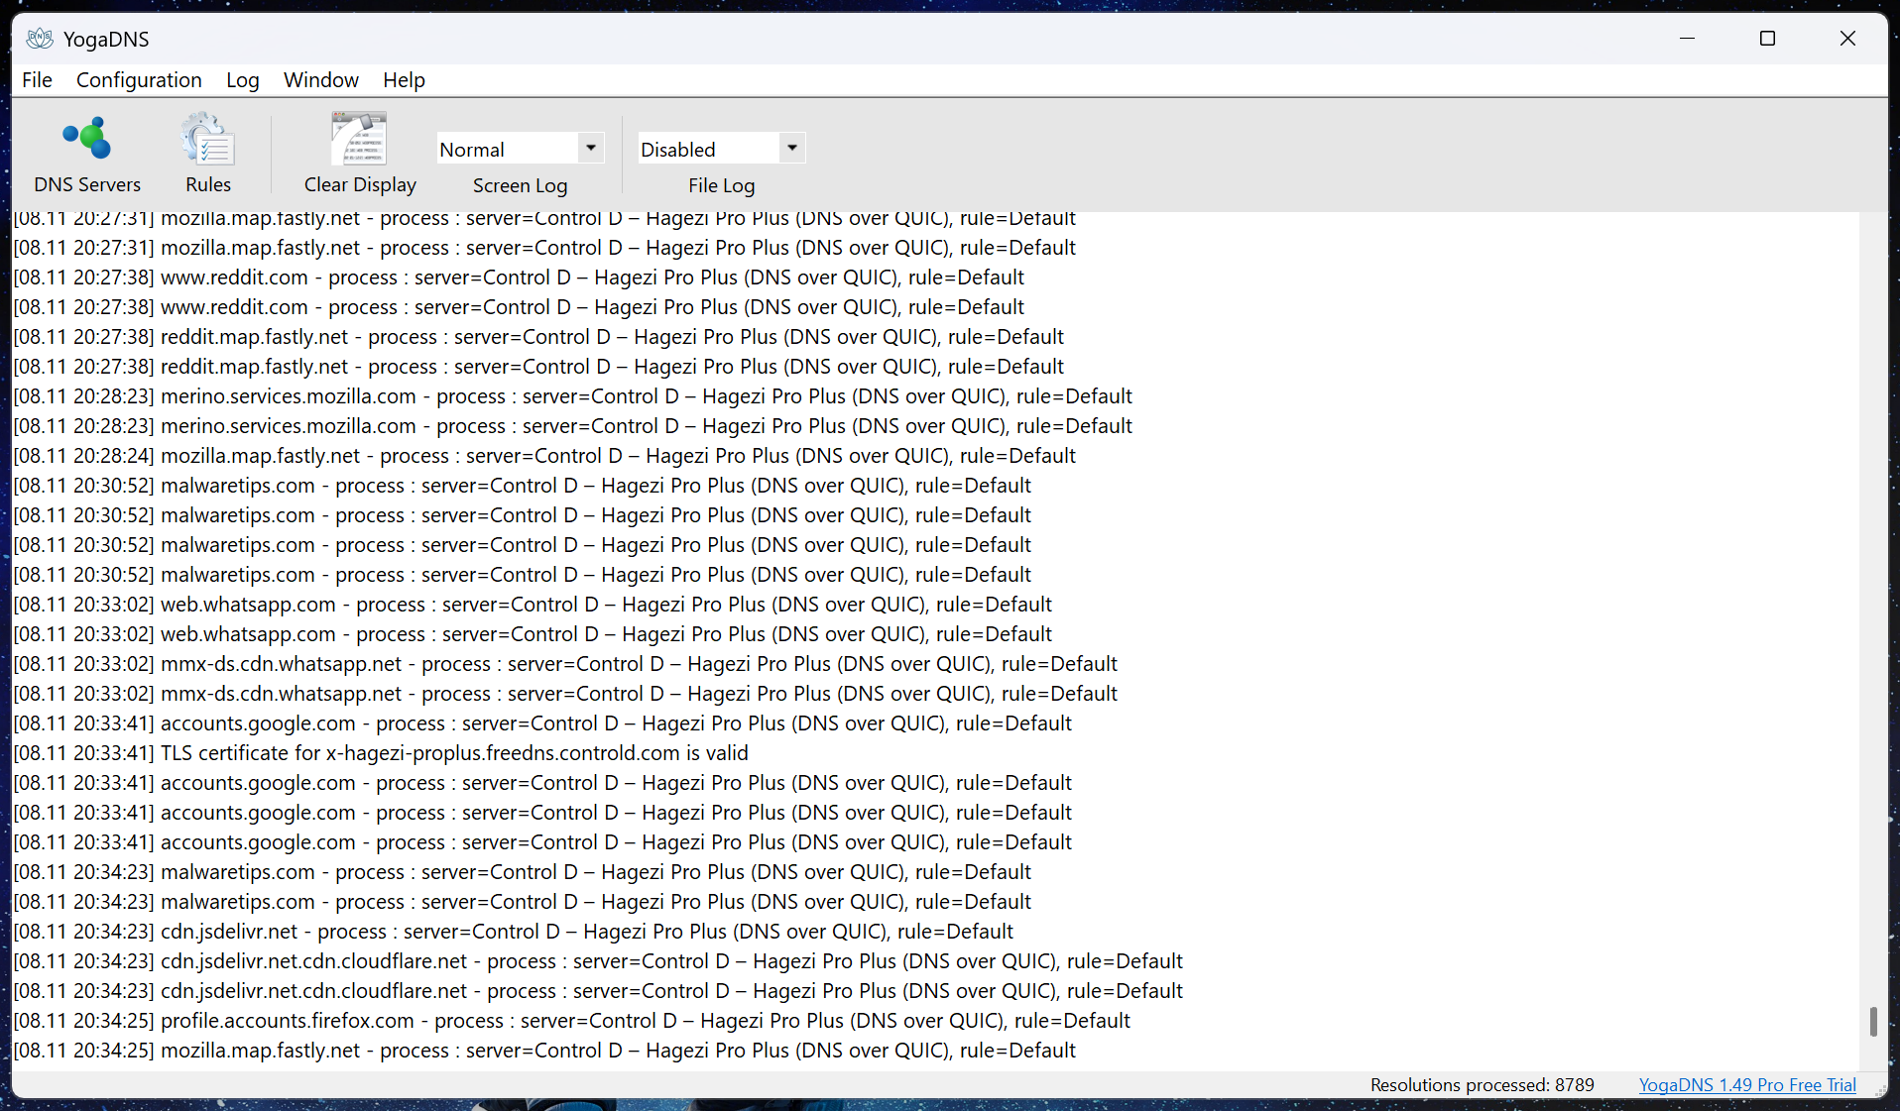Open the Configuration menu
This screenshot has width=1900, height=1111.
coord(139,80)
